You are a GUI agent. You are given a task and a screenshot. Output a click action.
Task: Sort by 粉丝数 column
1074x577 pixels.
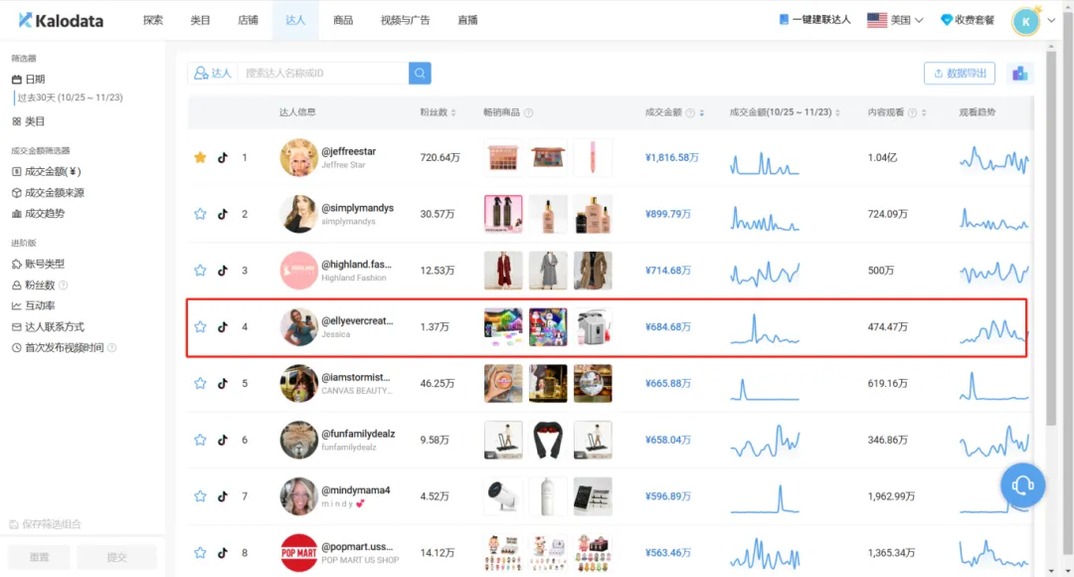[x=453, y=113]
